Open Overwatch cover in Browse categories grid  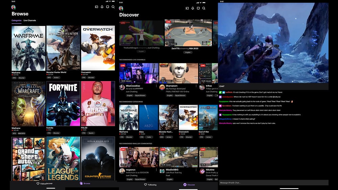coord(98,48)
